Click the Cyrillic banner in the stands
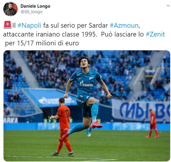Viewport: 171px width, 162px height. tap(141, 110)
